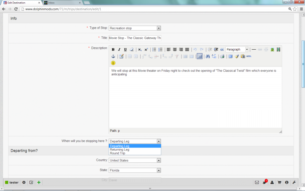Viewport: 305px width, 191px height.
Task: Click the unlink icon
Action: click(x=266, y=50)
